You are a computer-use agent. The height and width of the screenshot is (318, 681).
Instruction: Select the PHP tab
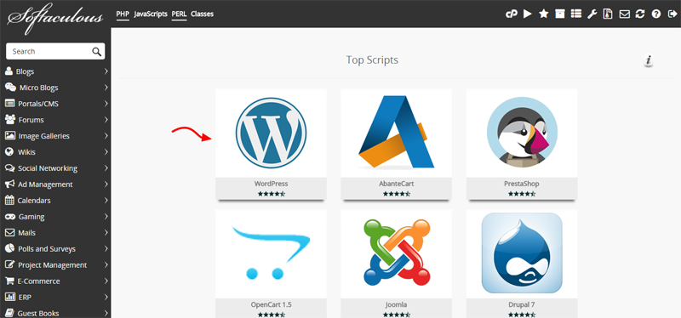(x=123, y=14)
